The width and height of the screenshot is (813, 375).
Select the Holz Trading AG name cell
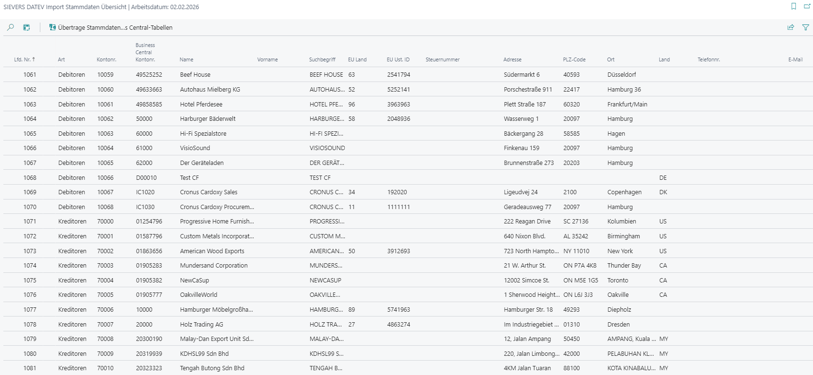[201, 325]
